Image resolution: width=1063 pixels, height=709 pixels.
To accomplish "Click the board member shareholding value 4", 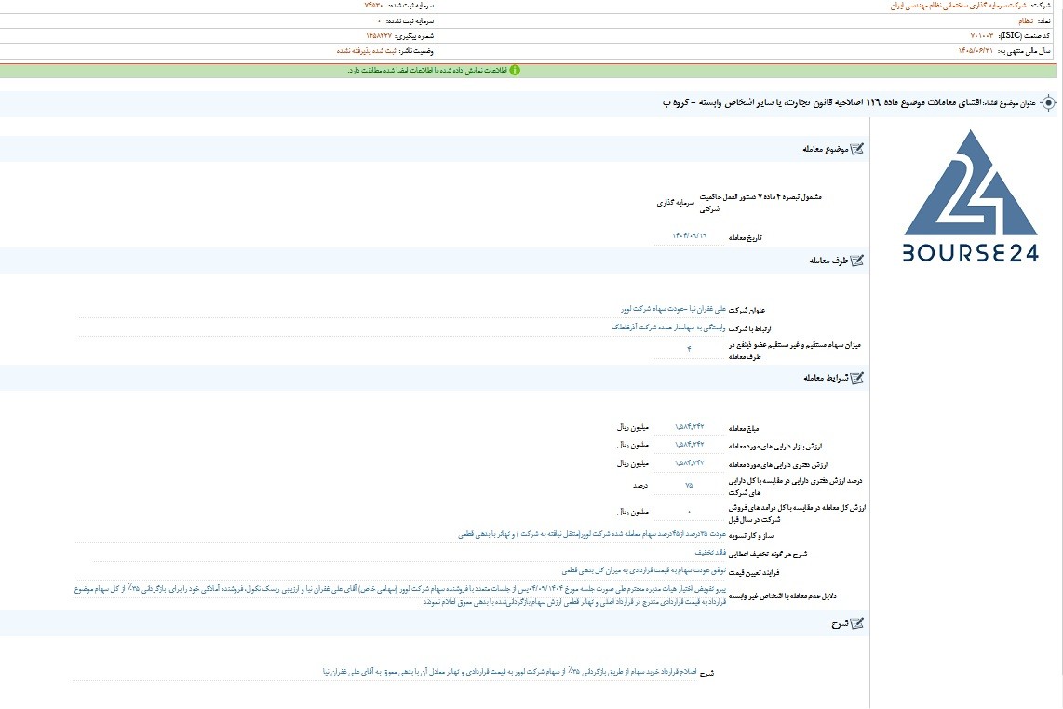I will (x=689, y=348).
